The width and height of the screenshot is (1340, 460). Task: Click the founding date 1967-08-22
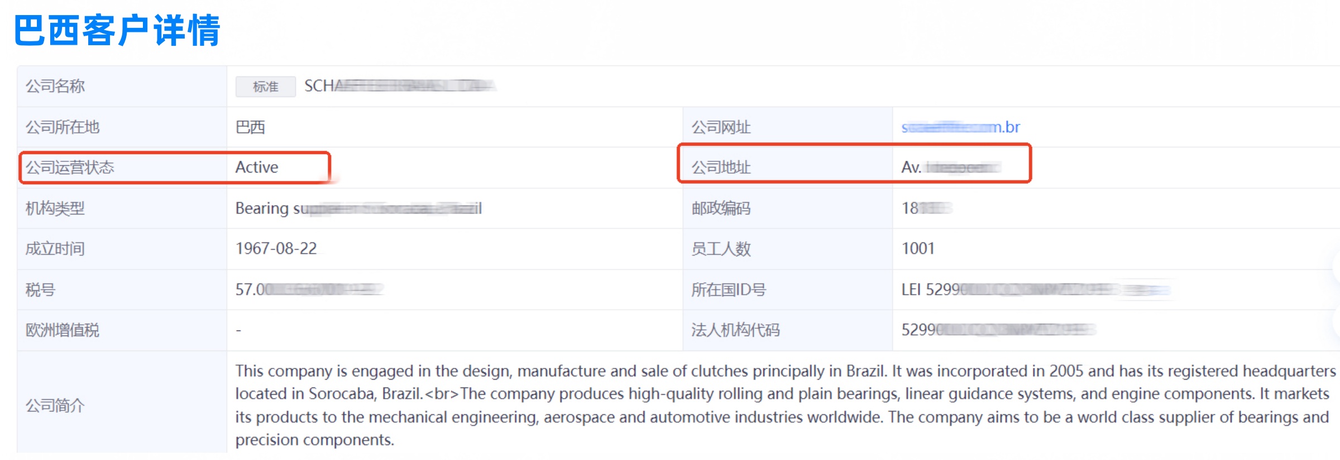pyautogui.click(x=276, y=248)
